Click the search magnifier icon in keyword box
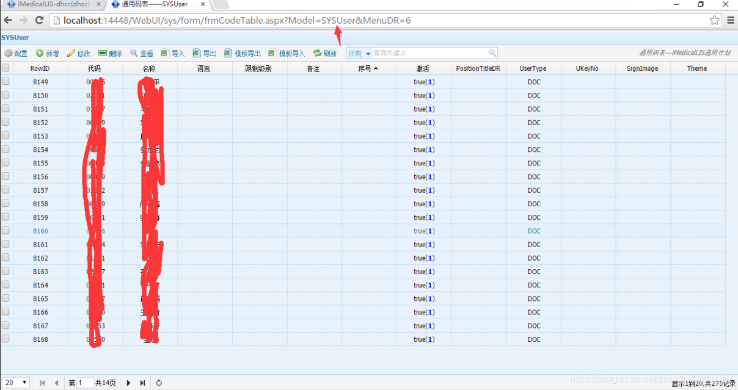This screenshot has width=738, height=390. coord(492,53)
